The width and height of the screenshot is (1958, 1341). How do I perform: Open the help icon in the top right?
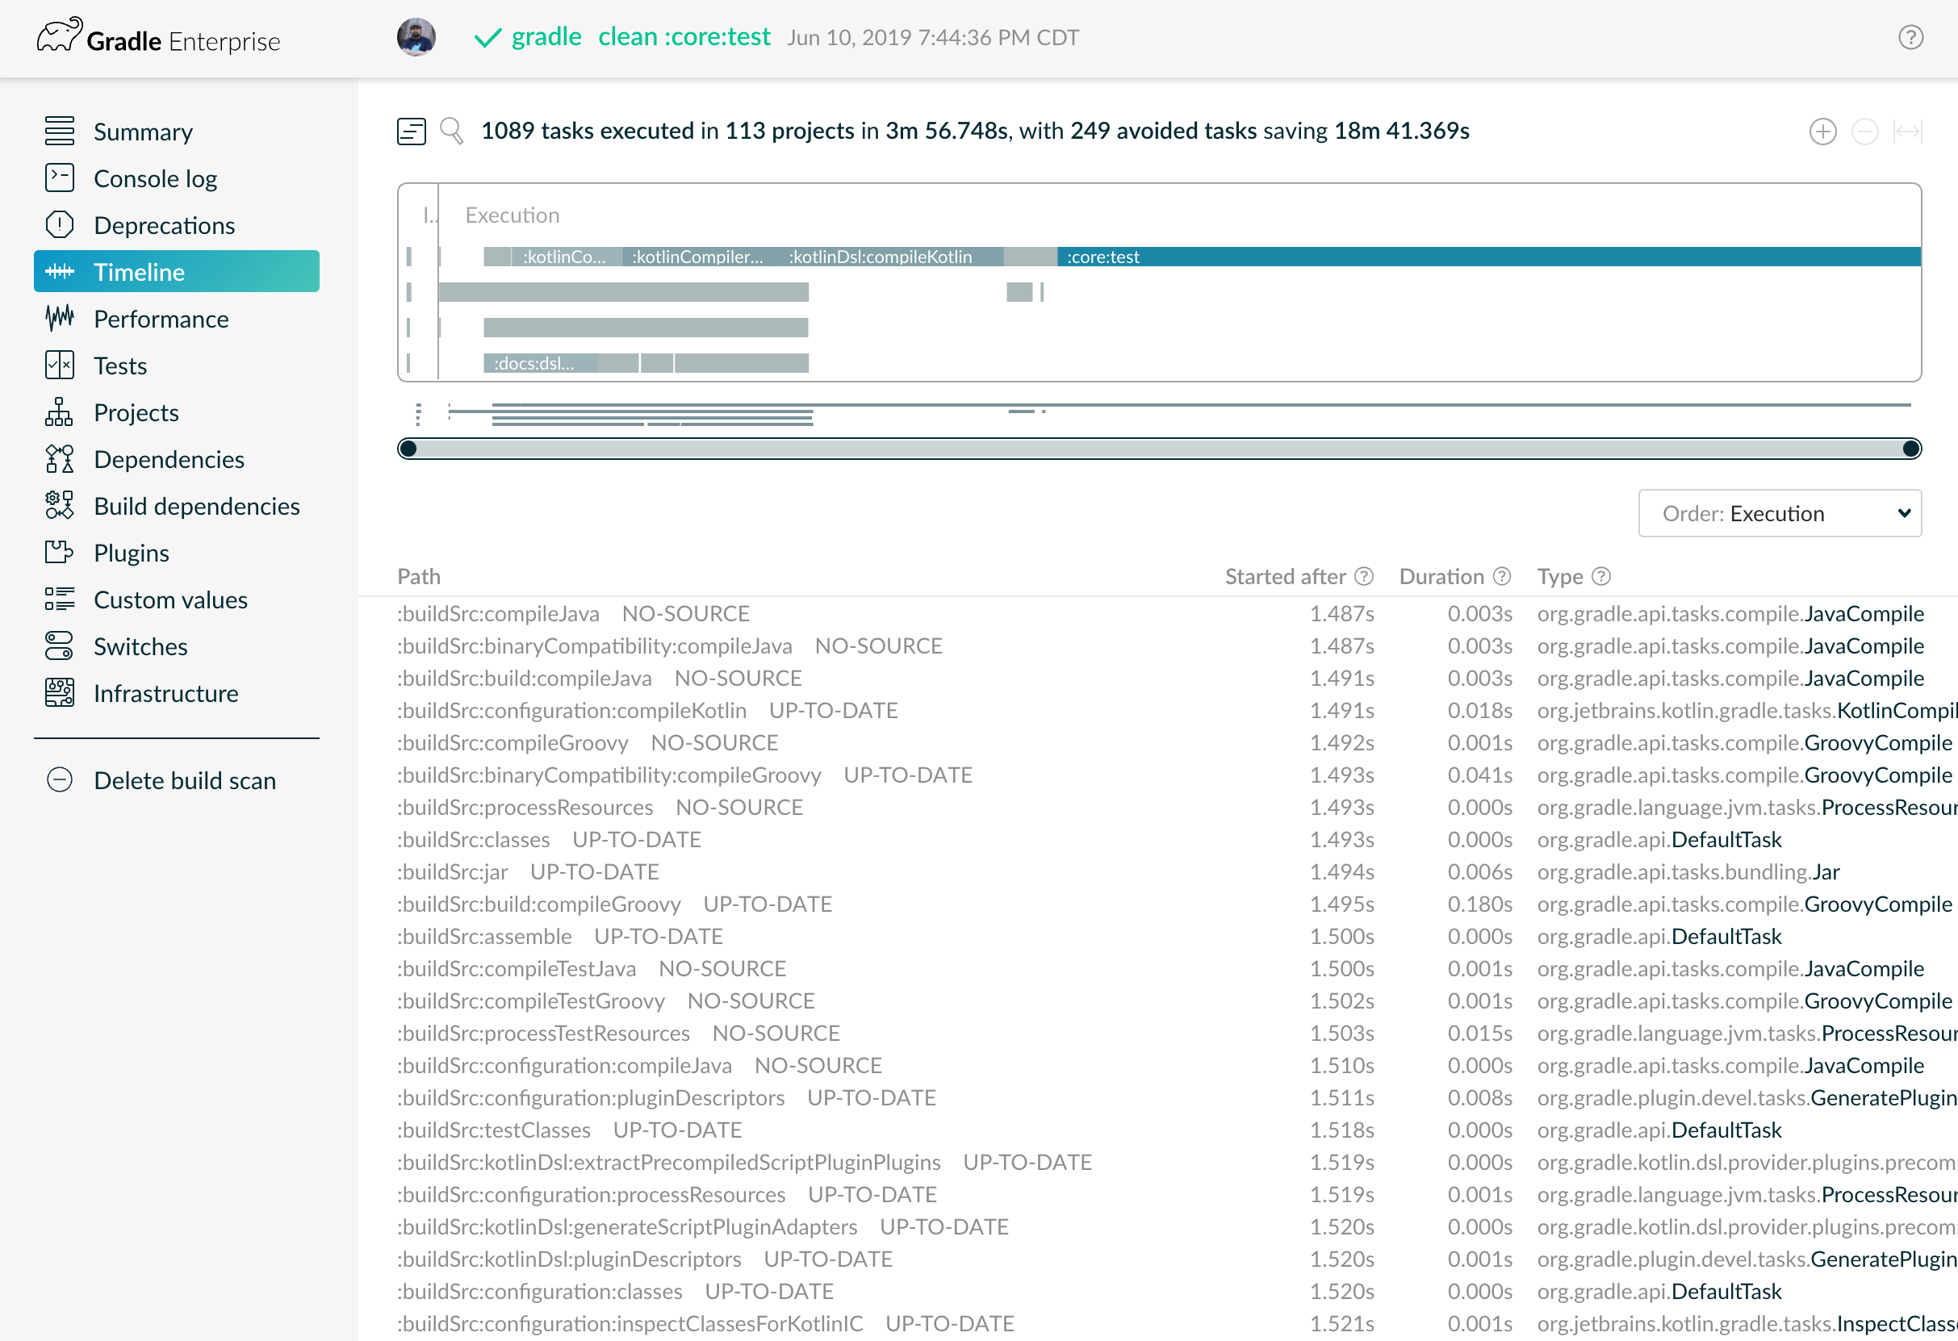coord(1911,37)
